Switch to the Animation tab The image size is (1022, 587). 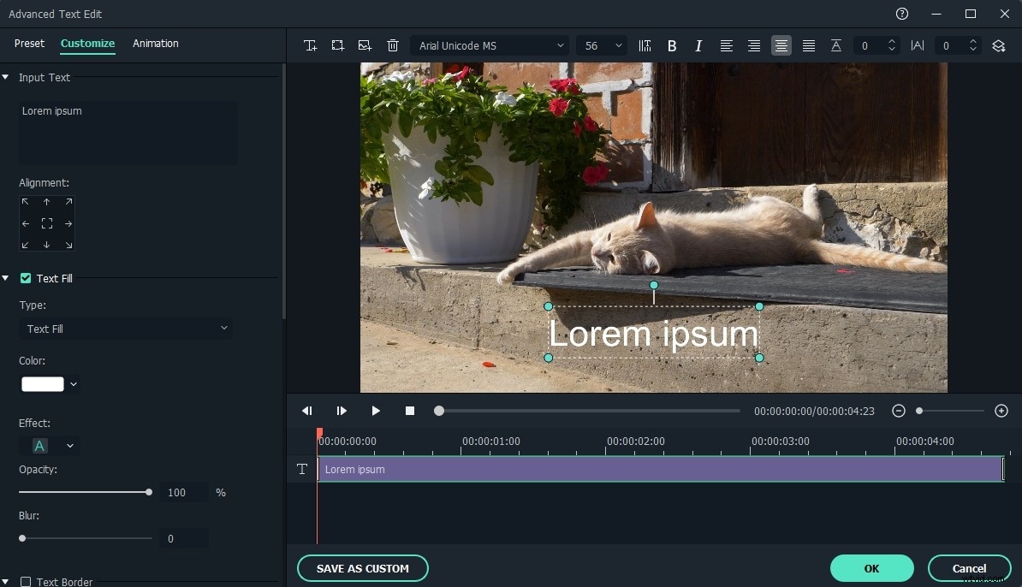pos(156,44)
